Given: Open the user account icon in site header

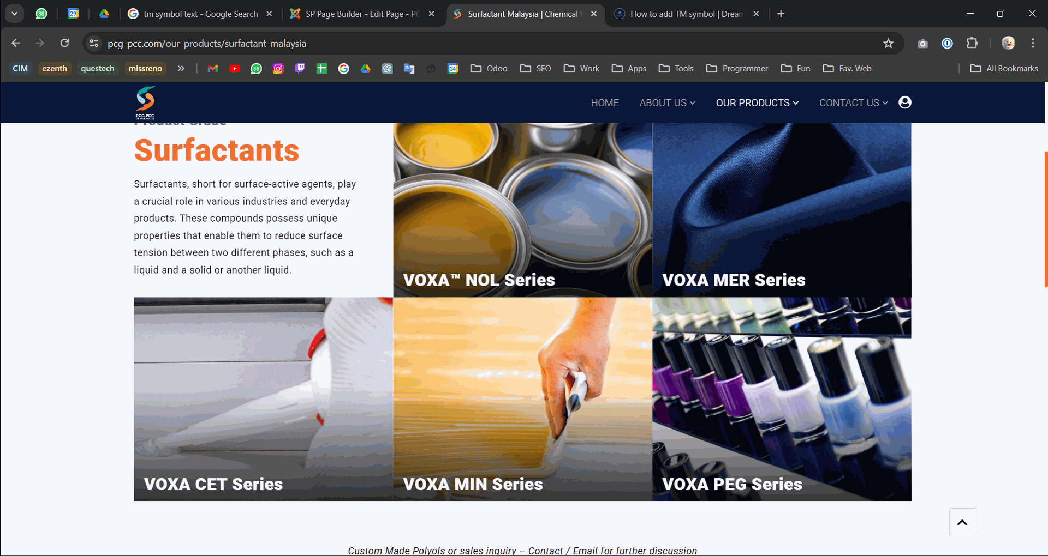Looking at the screenshot, I should 905,102.
